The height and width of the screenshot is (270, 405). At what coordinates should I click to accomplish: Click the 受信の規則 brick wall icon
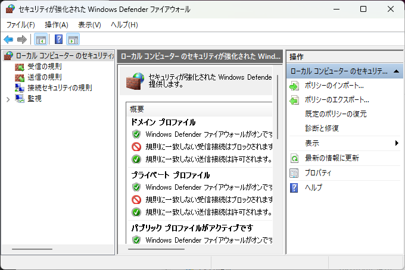(x=20, y=67)
